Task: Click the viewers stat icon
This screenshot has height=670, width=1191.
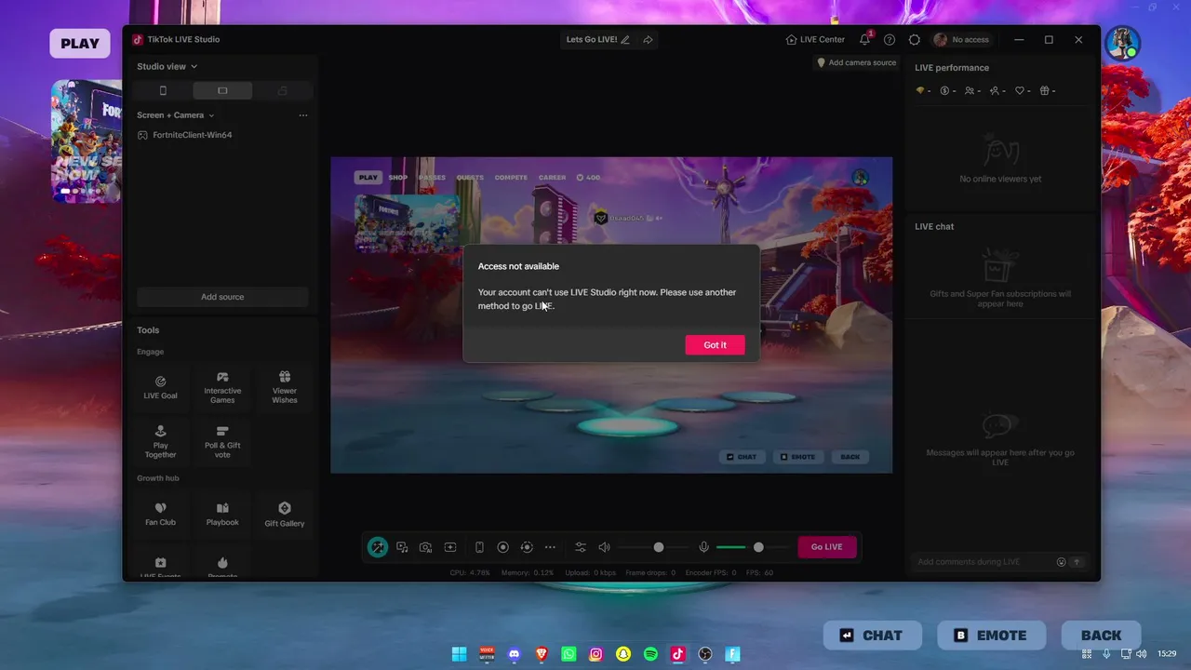Action: coord(973,91)
